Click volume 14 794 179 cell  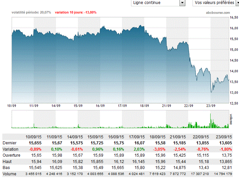click(x=223, y=174)
